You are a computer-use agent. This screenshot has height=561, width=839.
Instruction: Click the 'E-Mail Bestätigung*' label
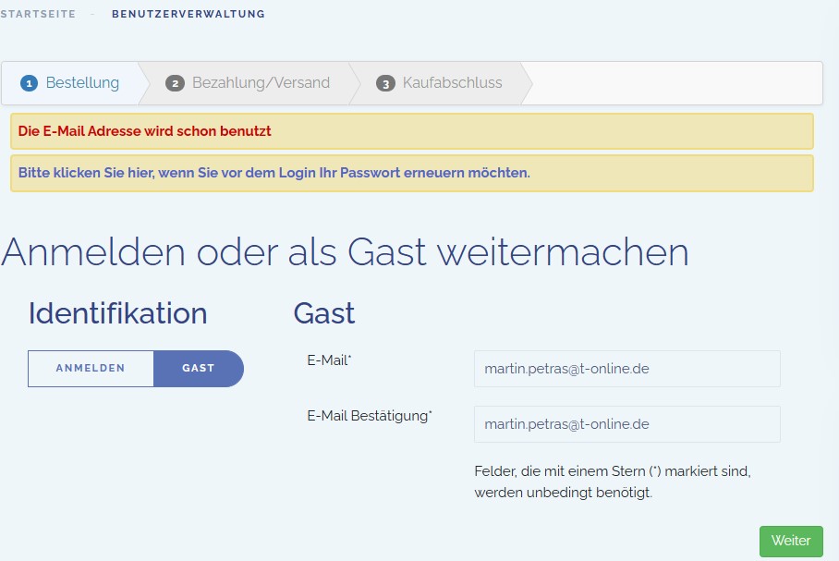pyautogui.click(x=370, y=416)
